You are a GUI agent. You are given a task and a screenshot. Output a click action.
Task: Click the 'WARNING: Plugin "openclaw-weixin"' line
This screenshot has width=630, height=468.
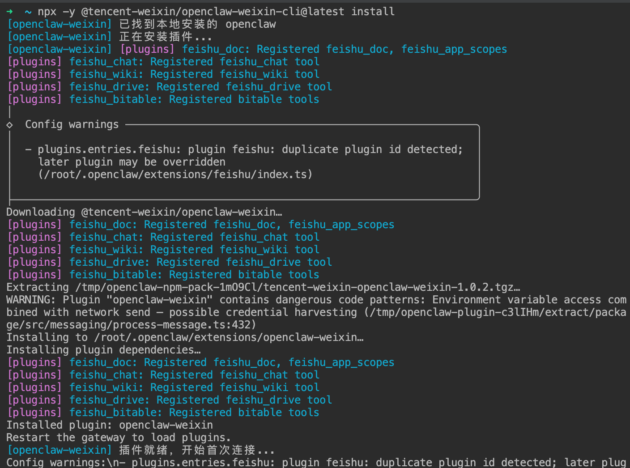(316, 300)
